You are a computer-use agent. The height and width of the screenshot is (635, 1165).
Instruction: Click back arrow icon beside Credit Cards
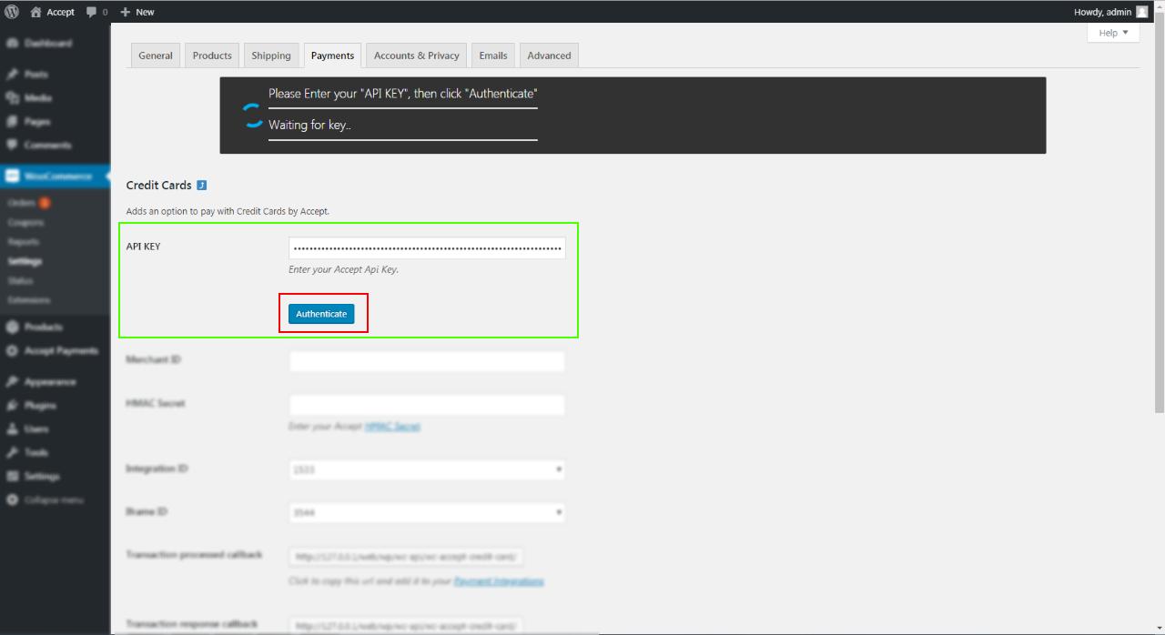(202, 185)
